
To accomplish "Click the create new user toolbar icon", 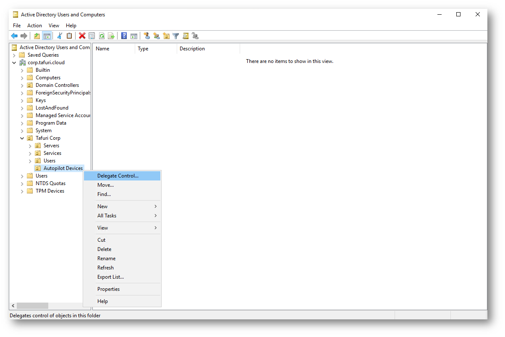I will (147, 36).
